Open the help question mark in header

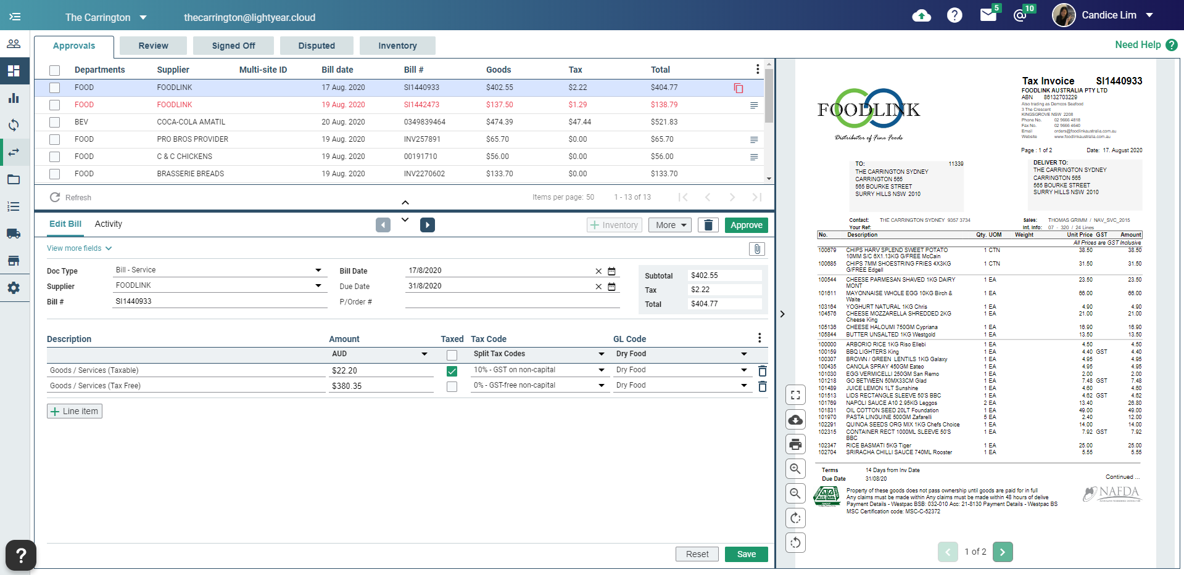tap(954, 15)
